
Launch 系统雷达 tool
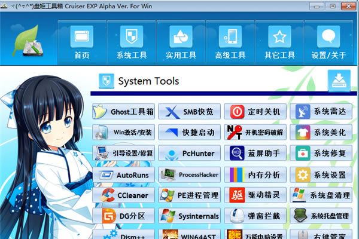[321, 112]
